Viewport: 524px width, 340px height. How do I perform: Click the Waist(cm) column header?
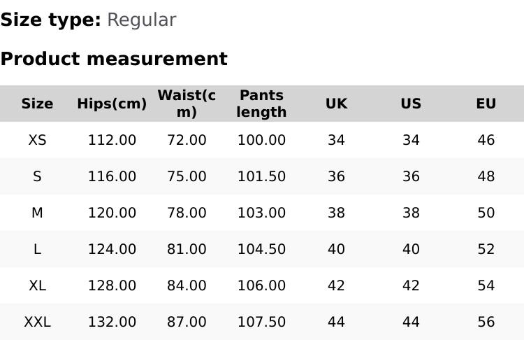pyautogui.click(x=187, y=104)
